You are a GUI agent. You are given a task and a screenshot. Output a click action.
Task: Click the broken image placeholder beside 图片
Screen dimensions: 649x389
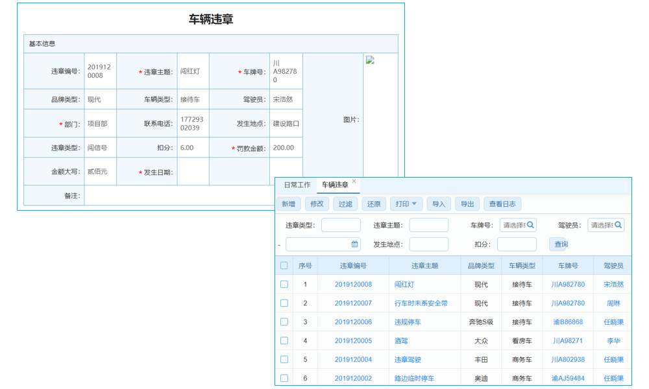tap(371, 60)
